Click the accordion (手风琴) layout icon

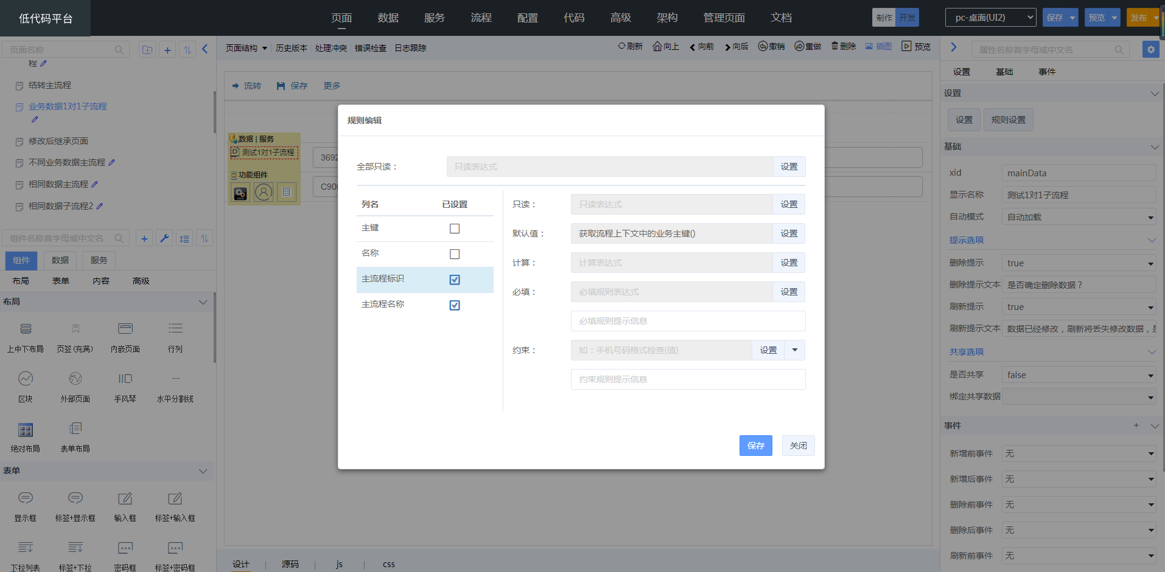(125, 379)
